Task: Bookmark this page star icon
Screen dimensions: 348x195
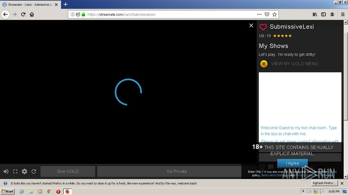Action: (275, 14)
